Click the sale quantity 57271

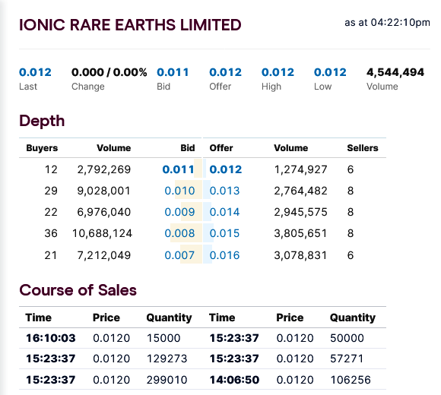pyautogui.click(x=347, y=359)
